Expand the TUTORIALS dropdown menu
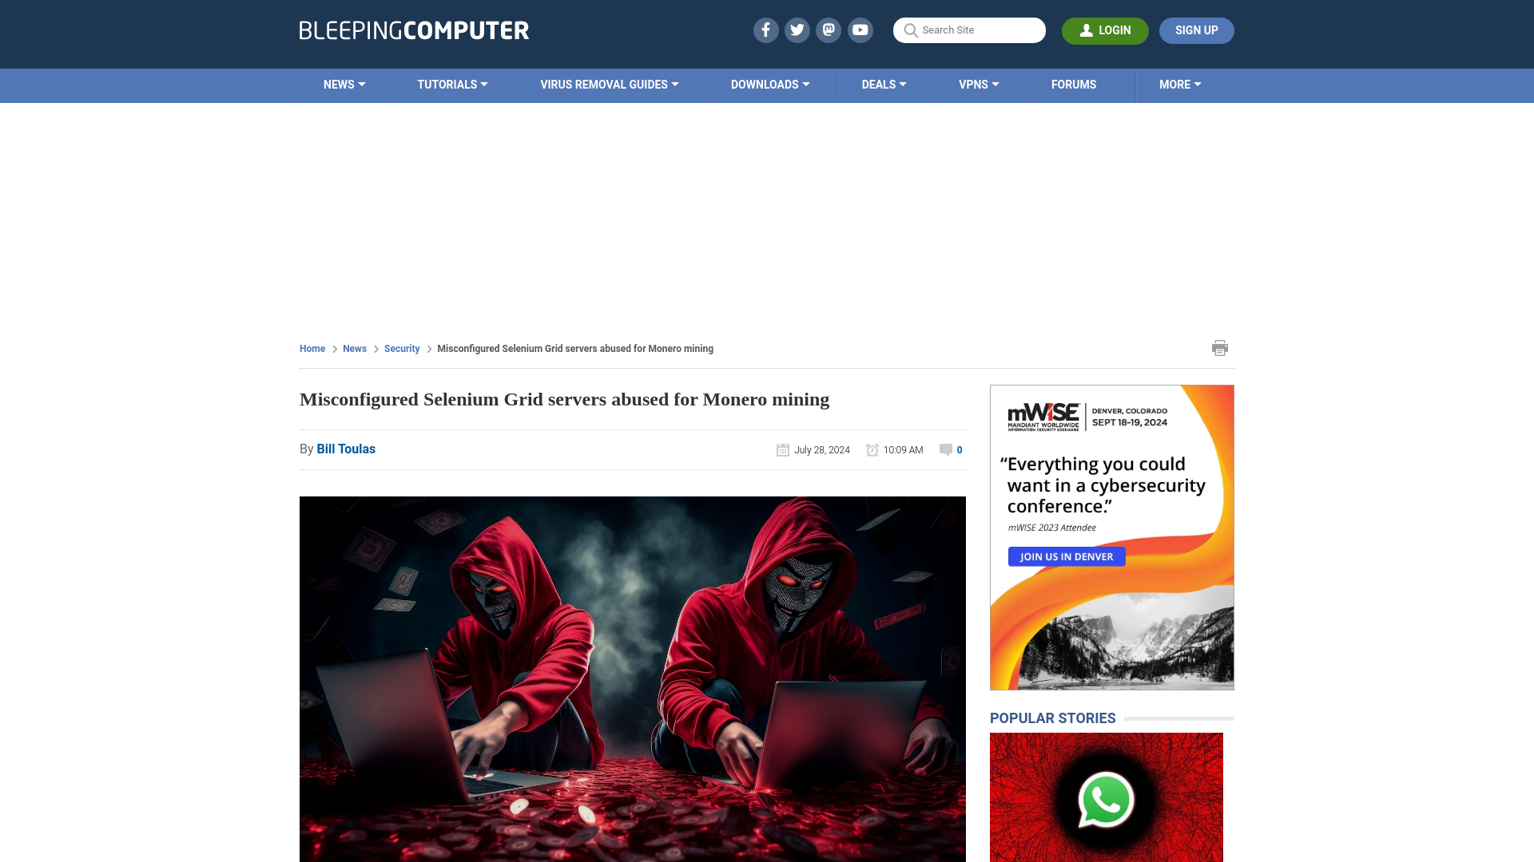1534x862 pixels. (452, 84)
